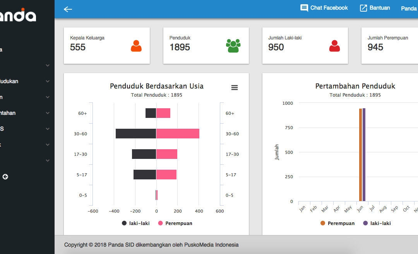Expand the last sidebar chevron above the circle arrow
The width and height of the screenshot is (418, 254).
48,160
